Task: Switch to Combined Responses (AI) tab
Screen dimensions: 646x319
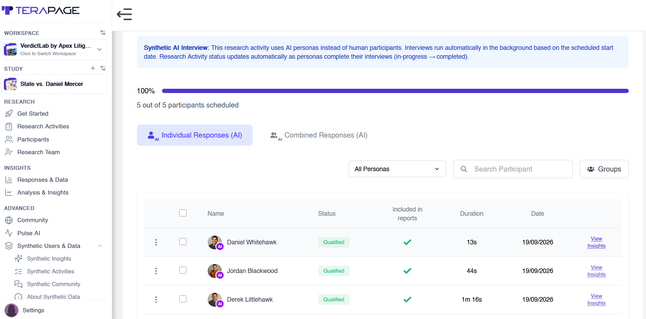Action: (319, 135)
